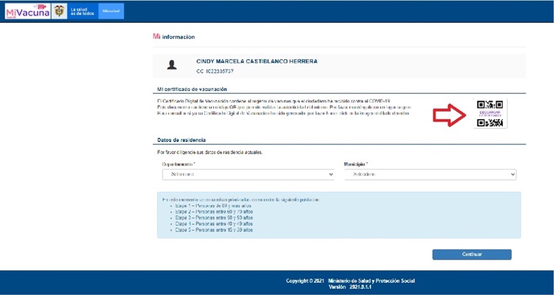
Task: Click the user profile silhouette icon
Action: [172, 65]
